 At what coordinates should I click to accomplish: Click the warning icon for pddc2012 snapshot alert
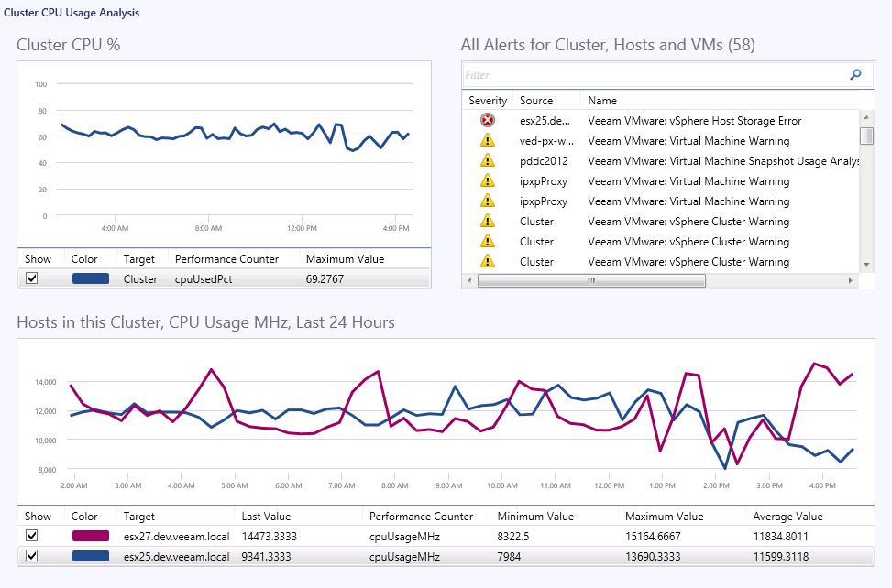click(x=489, y=160)
